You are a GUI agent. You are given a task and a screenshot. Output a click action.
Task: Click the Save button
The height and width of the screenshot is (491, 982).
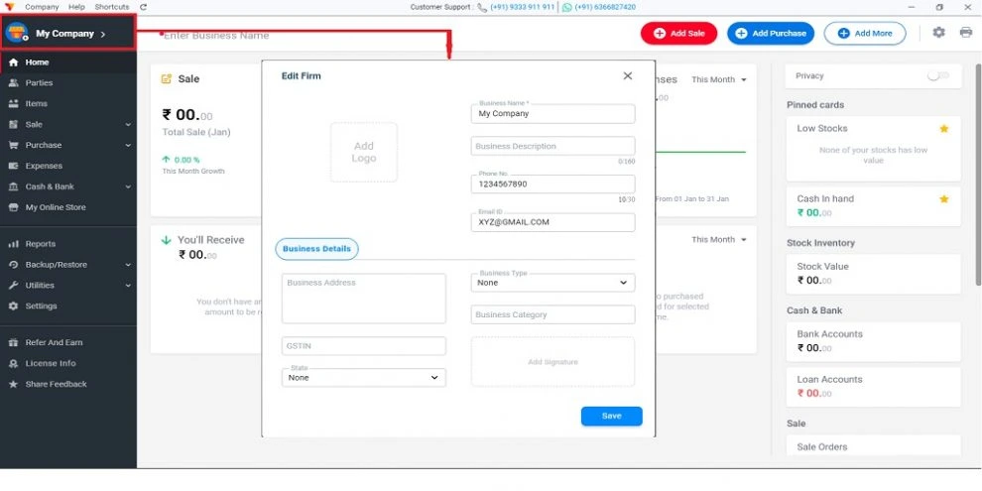612,416
